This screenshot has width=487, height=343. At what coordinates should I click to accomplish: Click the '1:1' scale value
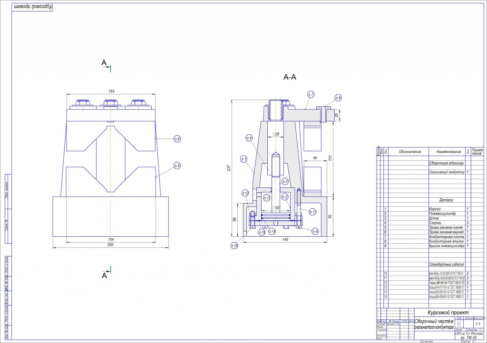click(477, 324)
